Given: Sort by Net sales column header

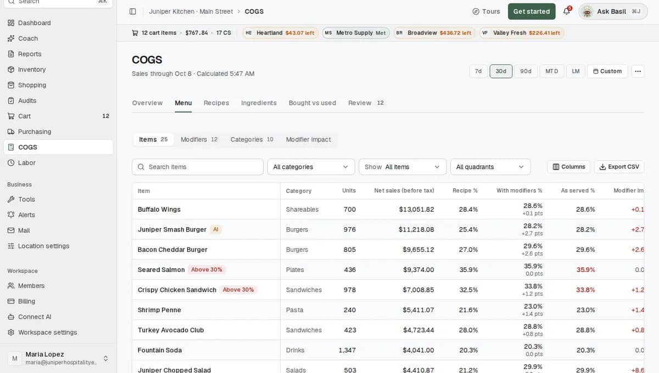Looking at the screenshot, I should [x=404, y=191].
